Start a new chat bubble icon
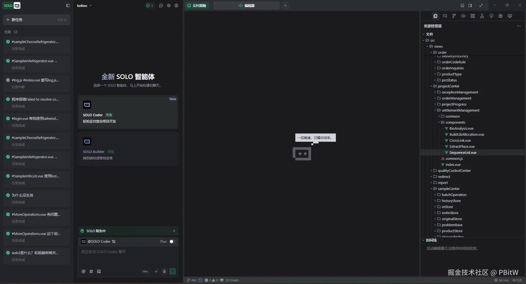This screenshot has width=526, height=284. tap(161, 5)
